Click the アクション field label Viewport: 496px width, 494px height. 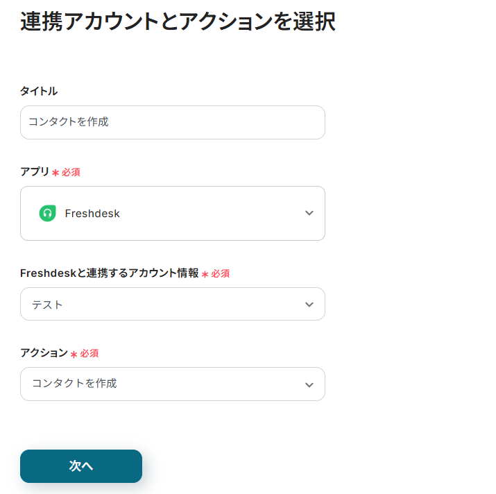[44, 353]
